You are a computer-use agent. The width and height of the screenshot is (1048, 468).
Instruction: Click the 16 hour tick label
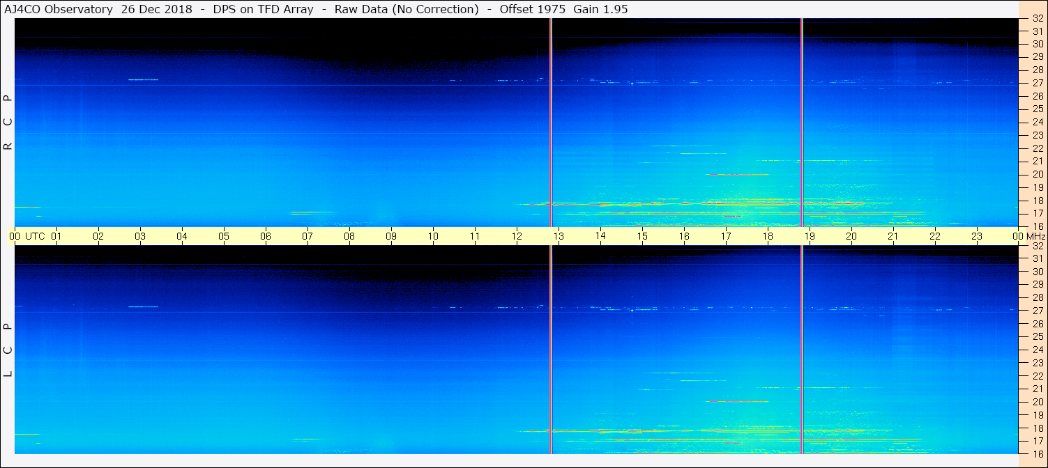coord(684,236)
